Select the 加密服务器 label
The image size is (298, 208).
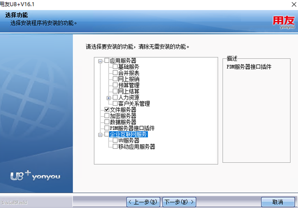coord(123,116)
